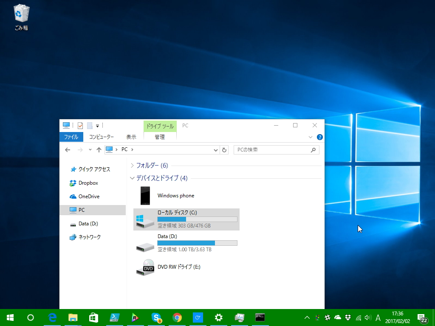Go forward with the right arrow button
Screen dimensions: 435x326
tap(80, 150)
